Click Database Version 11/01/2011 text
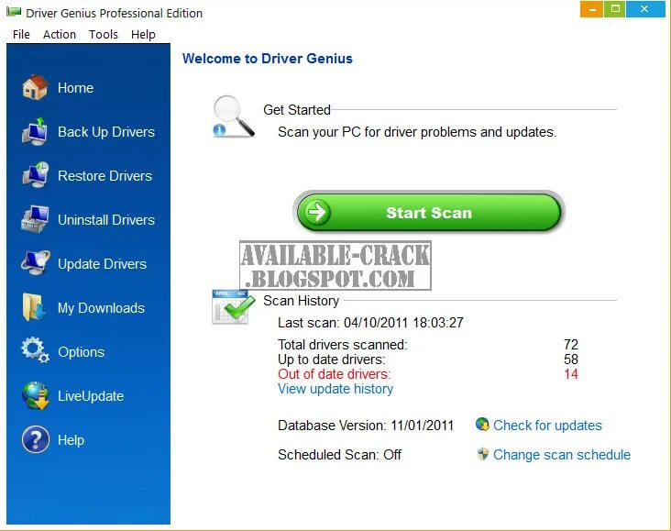Viewport: 671px width, 531px height. [366, 425]
